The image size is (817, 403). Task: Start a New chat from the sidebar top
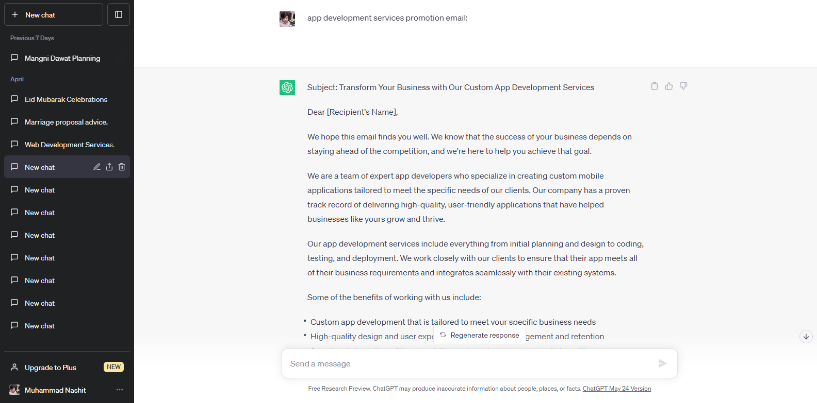pyautogui.click(x=54, y=14)
